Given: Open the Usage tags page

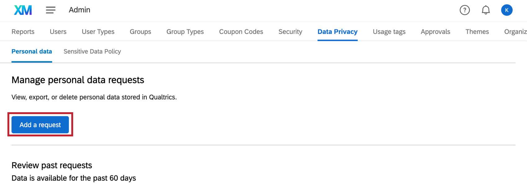Looking at the screenshot, I should pos(389,31).
